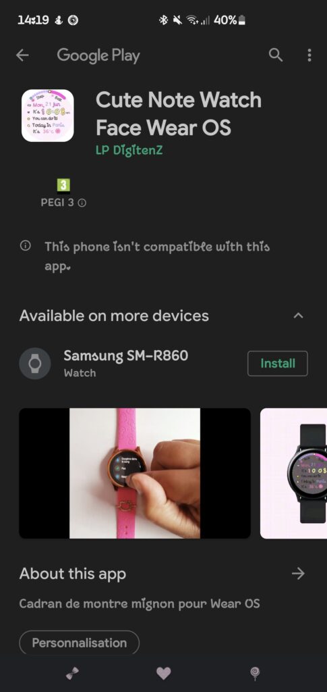
Task: Open the black watch screenshot thumbnail
Action: click(x=293, y=473)
